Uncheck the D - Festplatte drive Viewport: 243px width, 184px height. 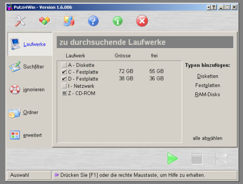point(64,79)
